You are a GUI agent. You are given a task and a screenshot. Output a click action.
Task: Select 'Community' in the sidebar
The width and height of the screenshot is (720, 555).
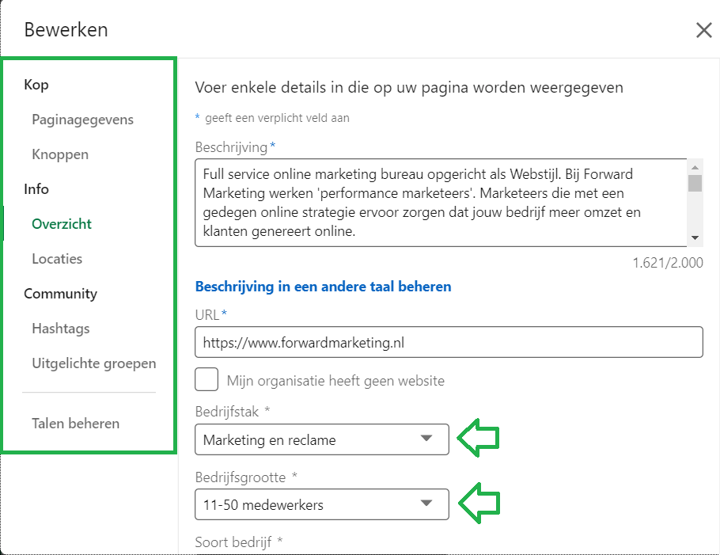(61, 294)
